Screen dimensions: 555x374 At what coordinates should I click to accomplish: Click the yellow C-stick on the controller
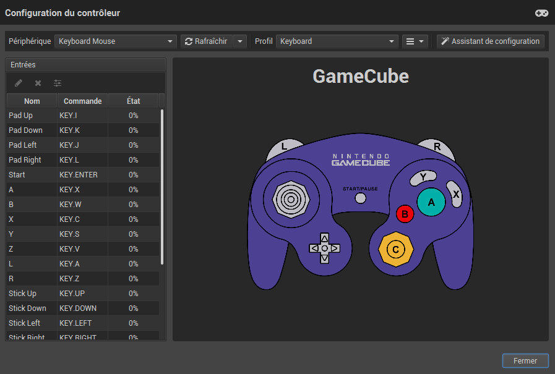tap(396, 250)
